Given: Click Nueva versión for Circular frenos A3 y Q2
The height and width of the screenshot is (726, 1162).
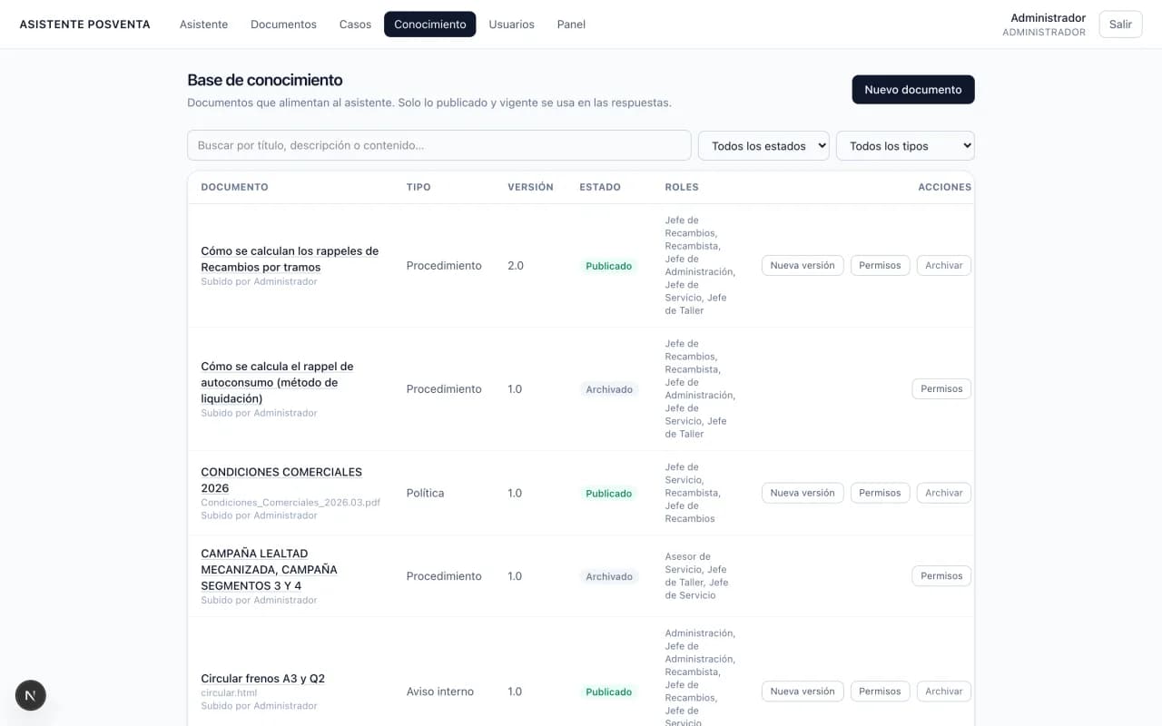Looking at the screenshot, I should [803, 692].
